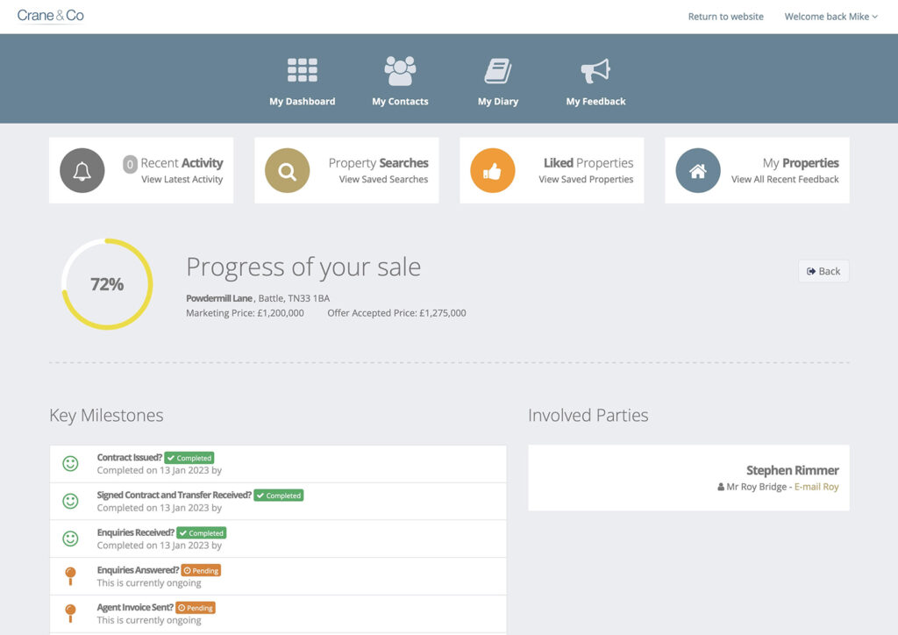Click the Return to website link
The image size is (898, 635).
pyautogui.click(x=725, y=17)
